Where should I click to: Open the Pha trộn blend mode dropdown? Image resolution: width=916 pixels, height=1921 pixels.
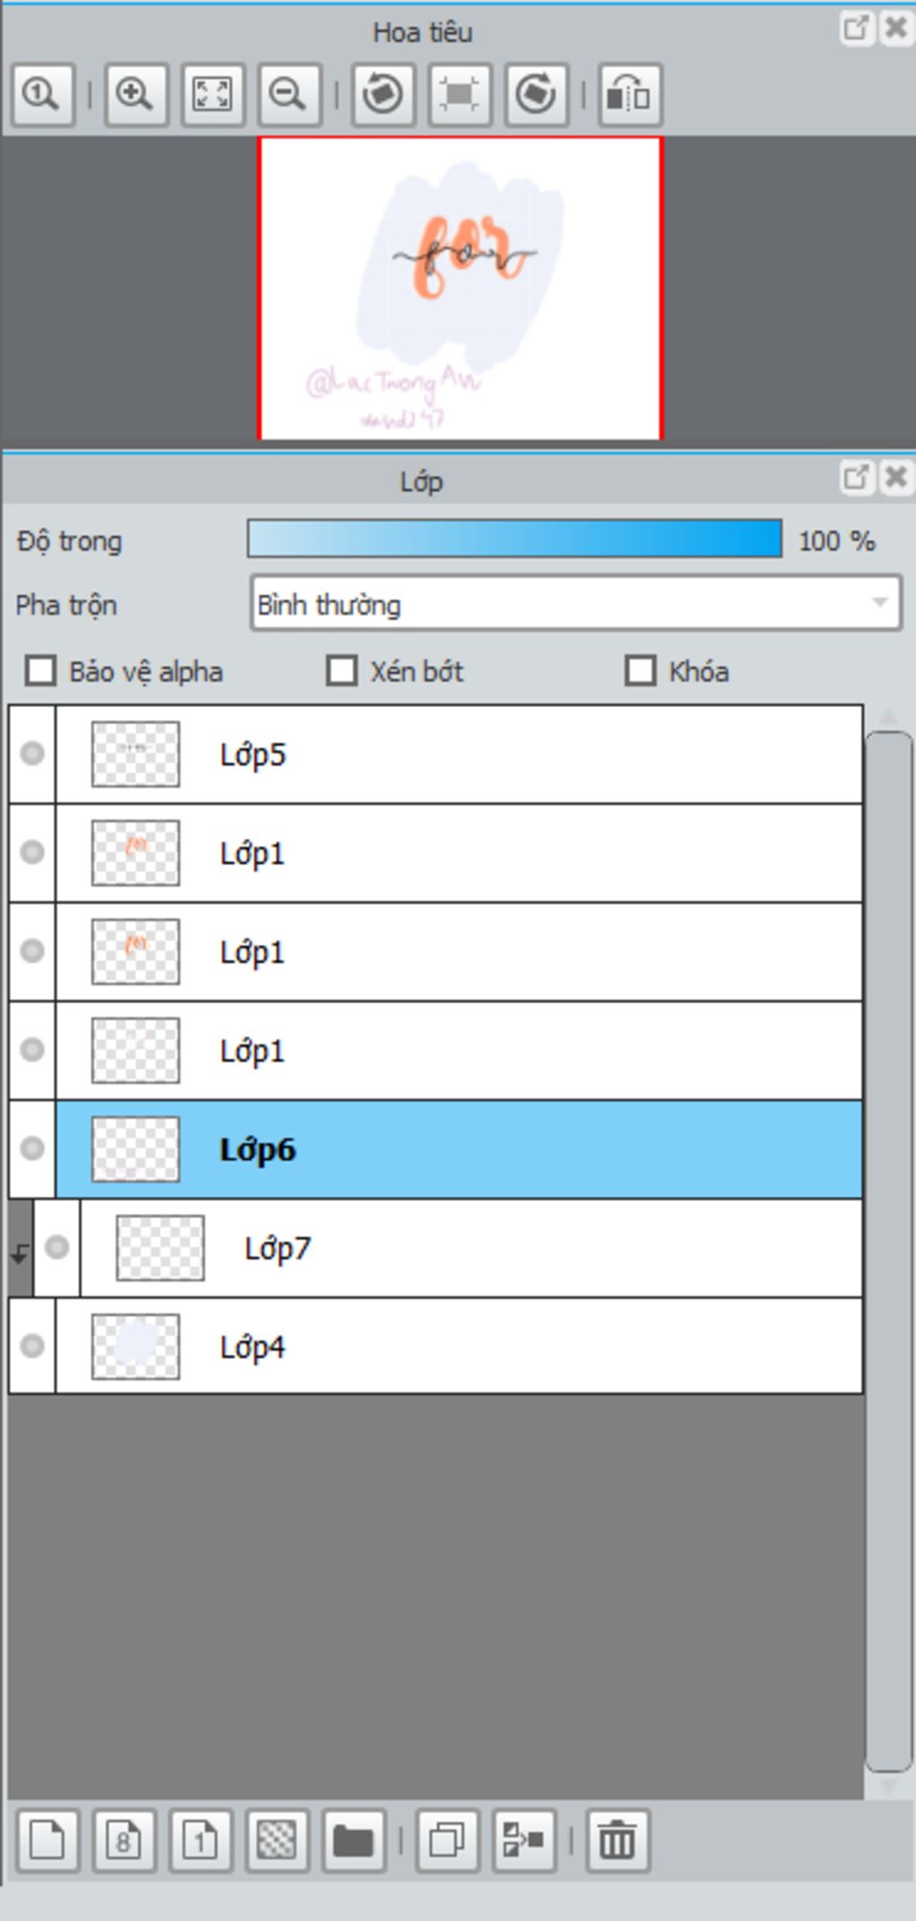(x=575, y=605)
